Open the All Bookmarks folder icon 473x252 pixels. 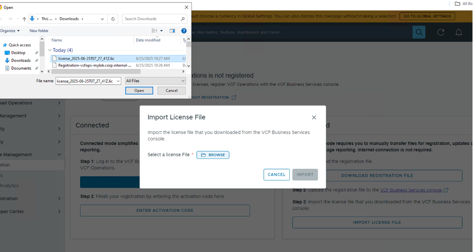tap(457, 4)
